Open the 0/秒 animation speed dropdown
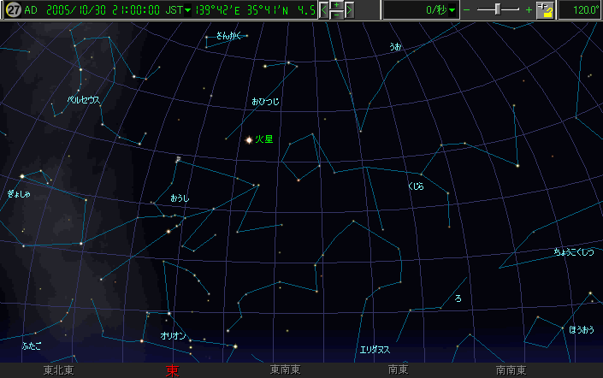The height and width of the screenshot is (378, 603). [x=453, y=10]
